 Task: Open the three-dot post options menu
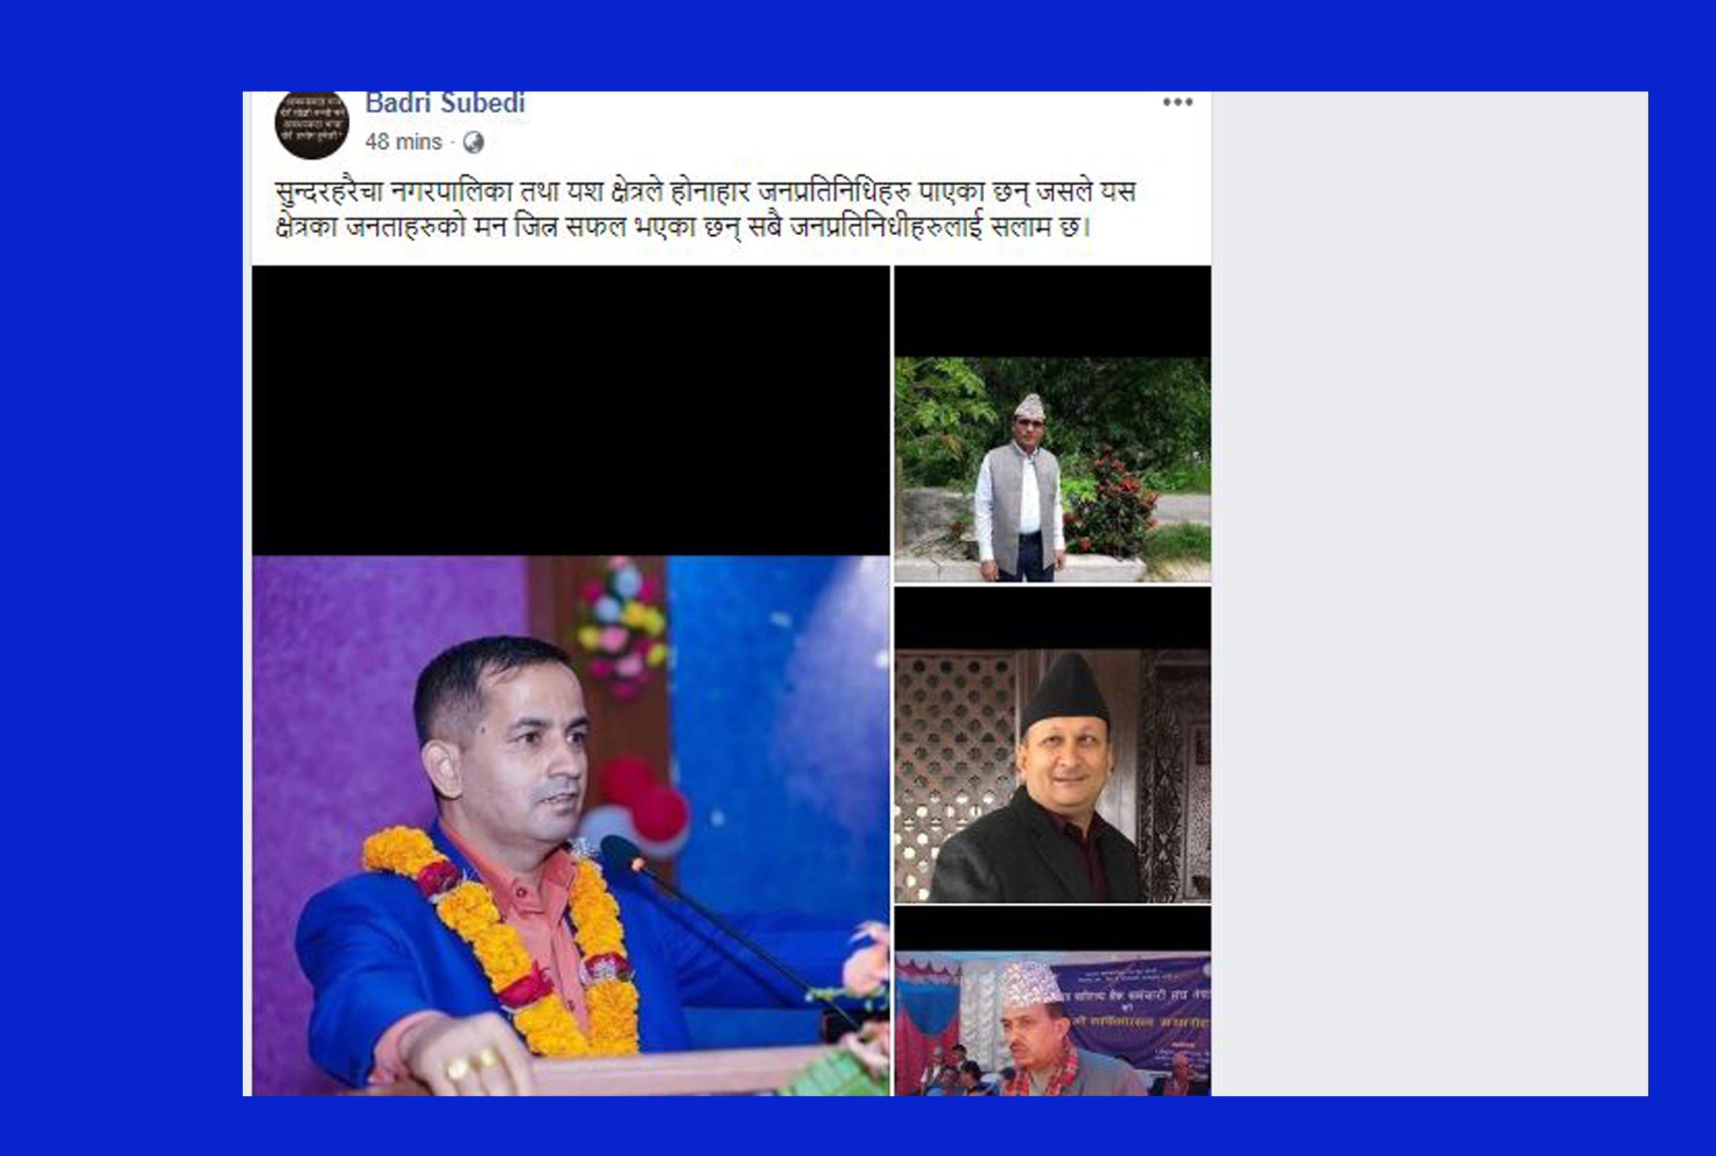[x=1178, y=103]
